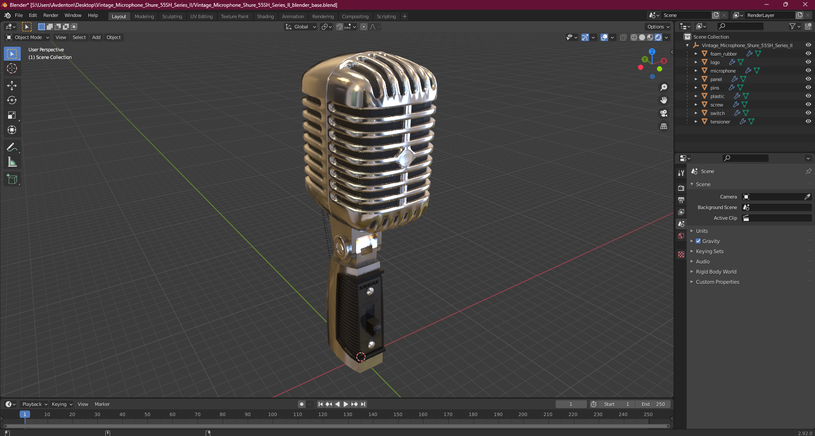Open the Render properties tab
Viewport: 815px width, 436px height.
[681, 188]
